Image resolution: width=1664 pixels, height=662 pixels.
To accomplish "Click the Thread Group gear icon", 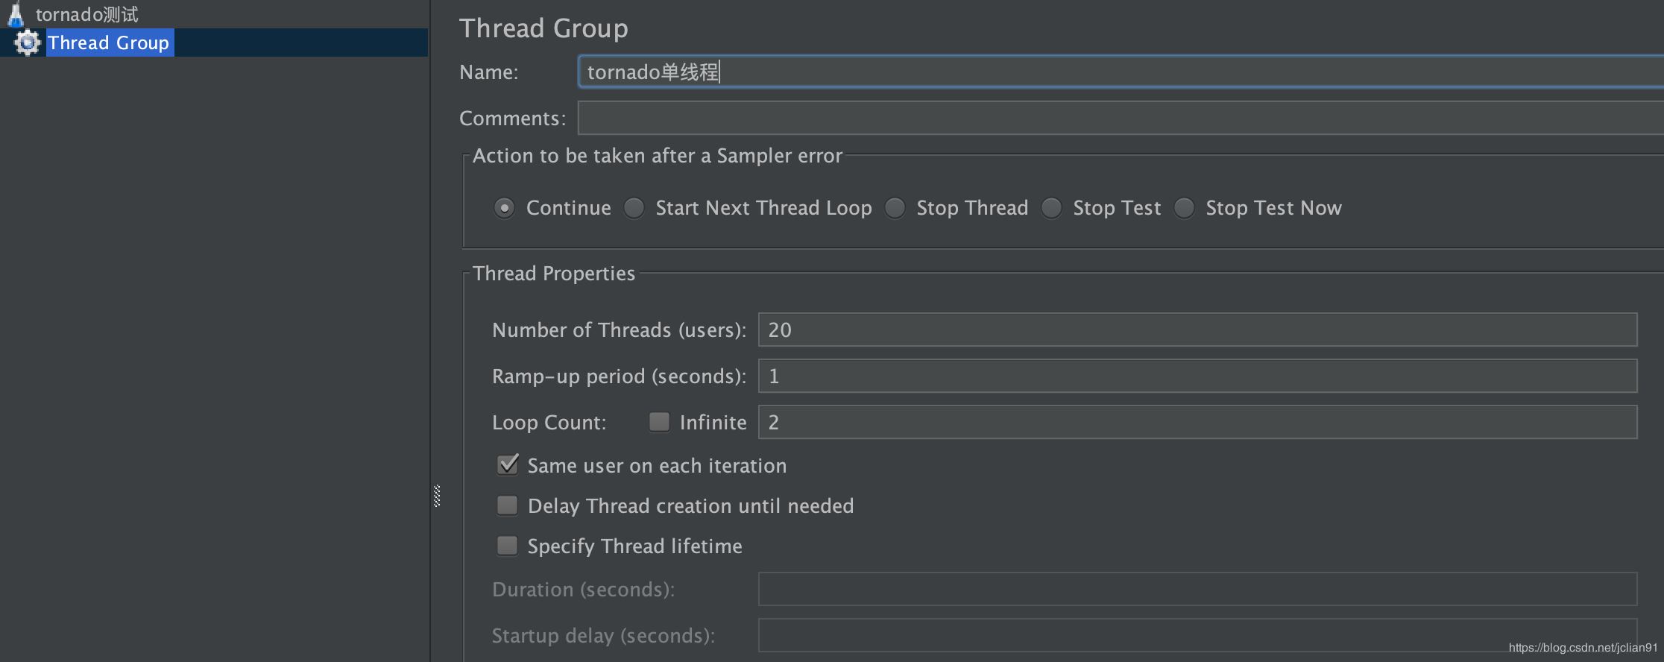I will click(28, 42).
